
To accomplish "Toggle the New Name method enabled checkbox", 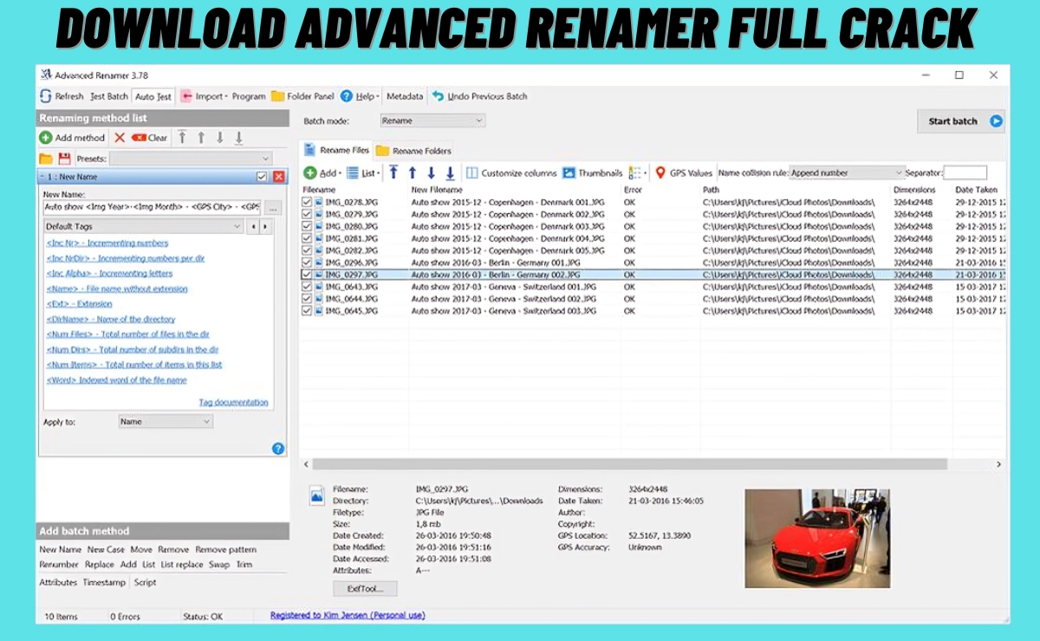I will 262,177.
